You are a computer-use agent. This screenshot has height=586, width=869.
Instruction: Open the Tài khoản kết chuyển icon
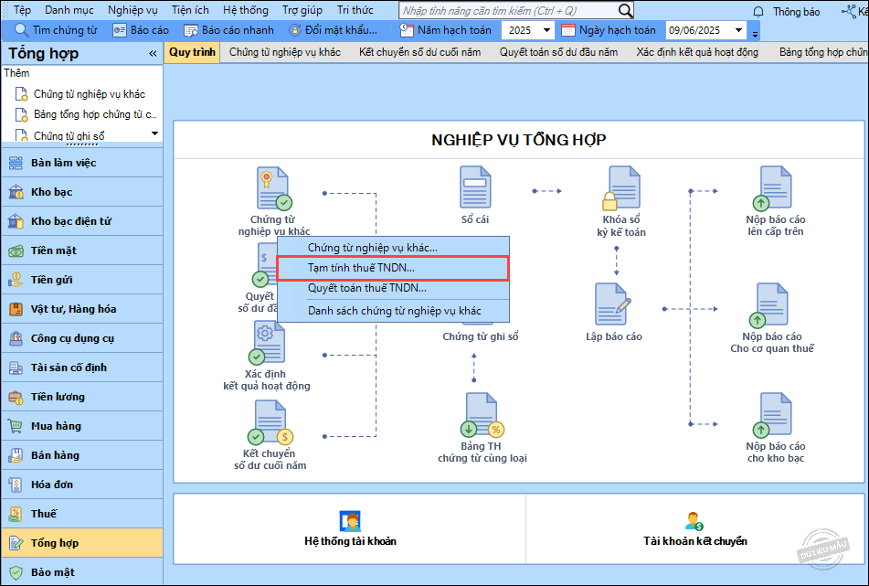coord(694,522)
